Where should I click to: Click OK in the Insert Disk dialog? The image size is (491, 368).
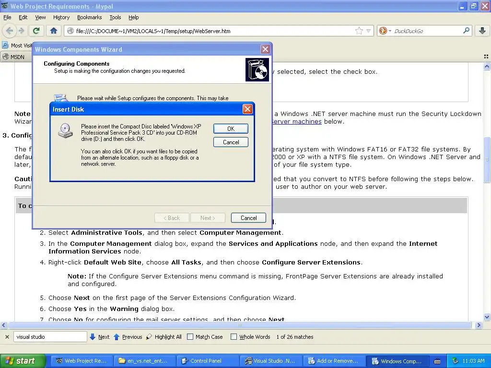(x=231, y=128)
